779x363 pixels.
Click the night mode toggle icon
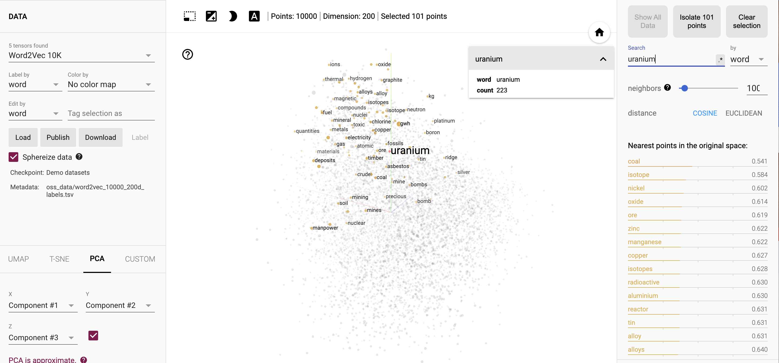232,17
